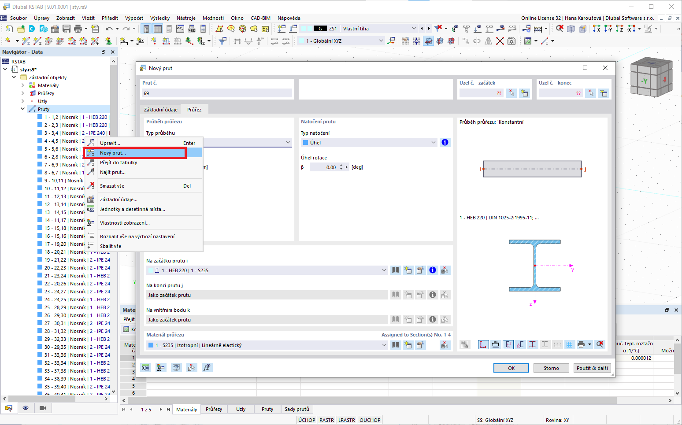The width and height of the screenshot is (682, 425).
Task: Click the blue S235 material color swatch
Action: 151,345
